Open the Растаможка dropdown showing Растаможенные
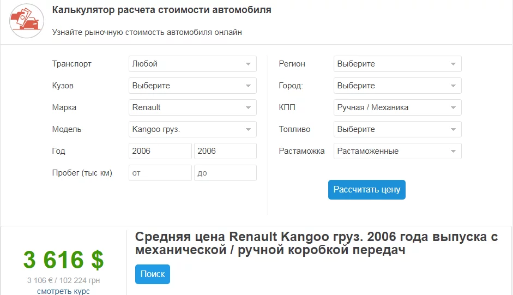 [x=397, y=151]
